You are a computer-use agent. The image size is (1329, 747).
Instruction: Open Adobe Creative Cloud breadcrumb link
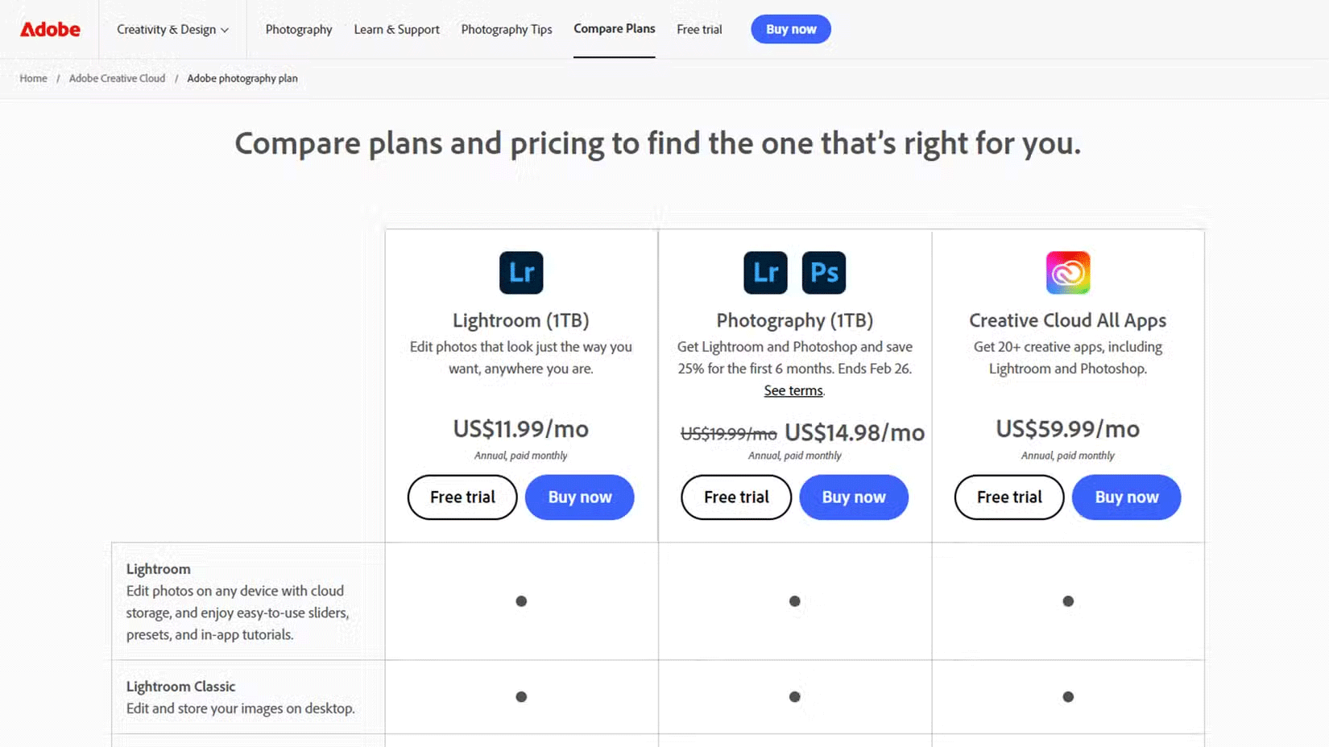click(x=117, y=78)
